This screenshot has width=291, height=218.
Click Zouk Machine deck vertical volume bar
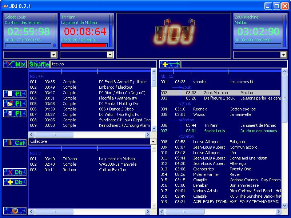pos(284,31)
